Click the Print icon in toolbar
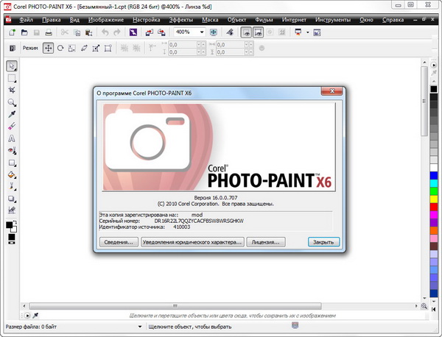This screenshot has width=442, height=337. click(48, 33)
